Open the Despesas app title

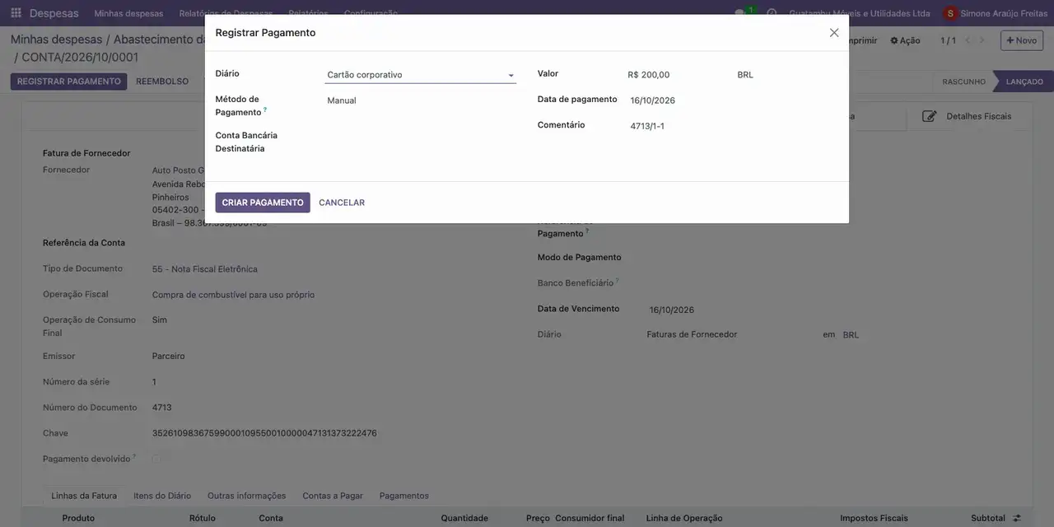coord(54,13)
